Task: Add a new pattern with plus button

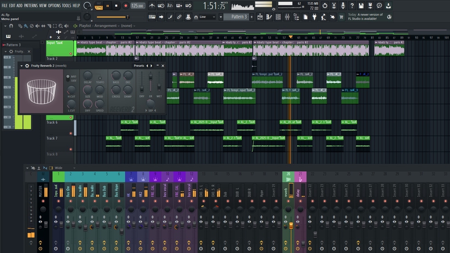Action: [252, 17]
